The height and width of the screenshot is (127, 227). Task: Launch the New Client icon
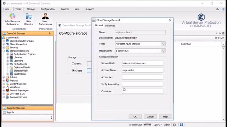(29, 16)
